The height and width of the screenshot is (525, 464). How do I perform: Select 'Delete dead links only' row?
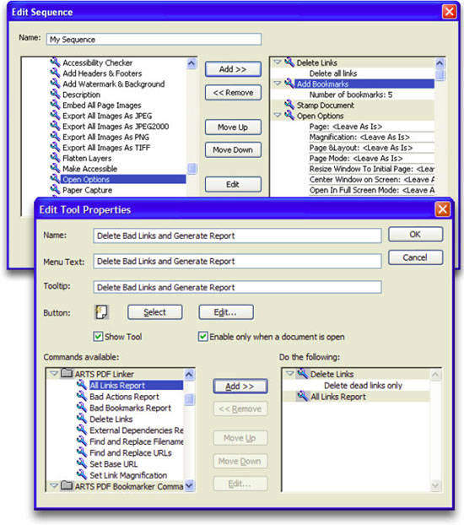click(364, 386)
